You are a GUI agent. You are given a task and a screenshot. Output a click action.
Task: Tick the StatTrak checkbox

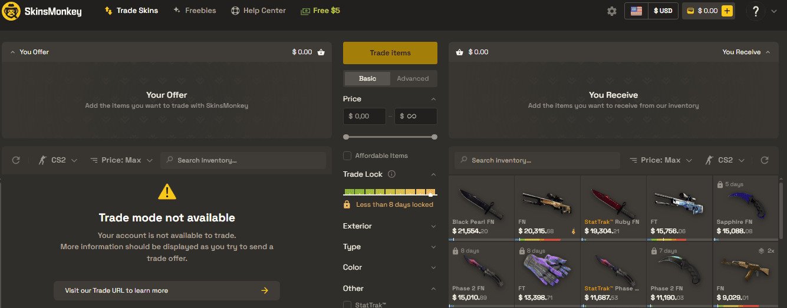[x=347, y=305]
